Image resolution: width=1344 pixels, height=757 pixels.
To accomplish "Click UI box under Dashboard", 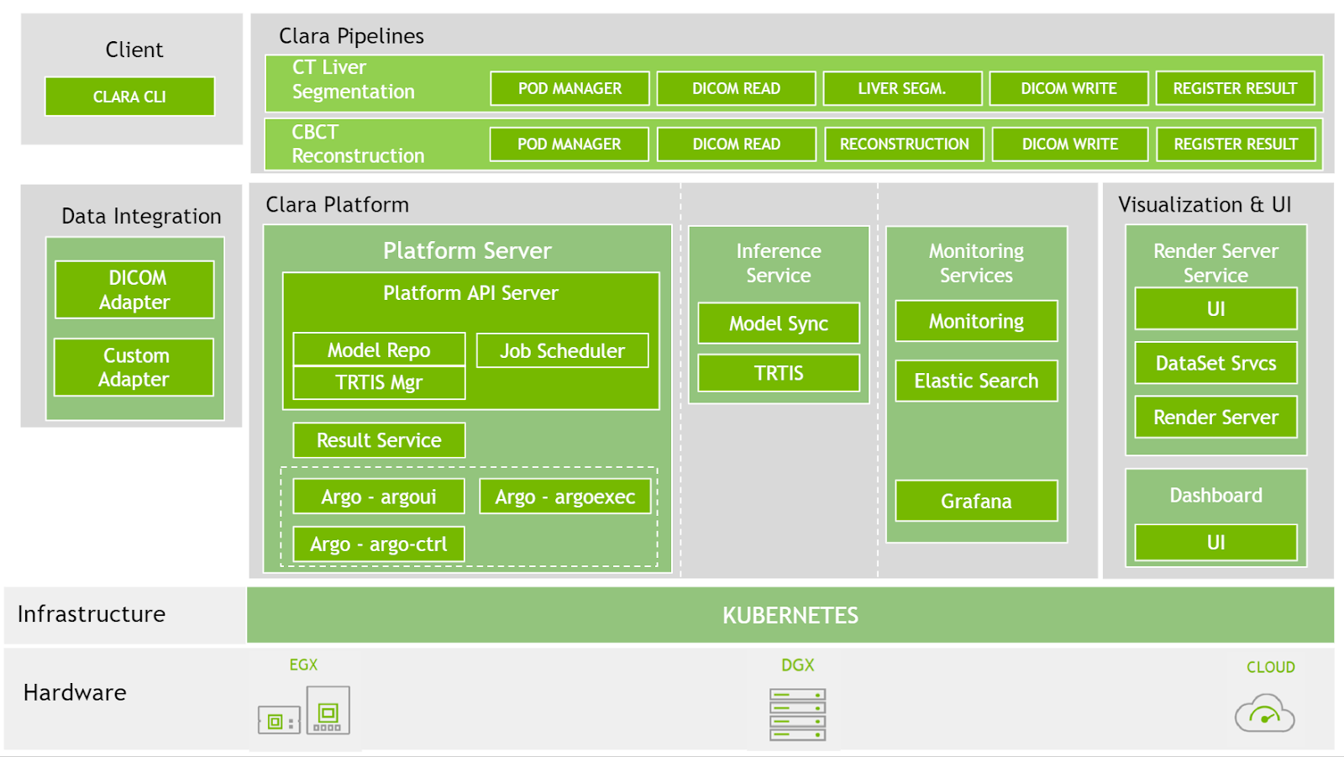I will [1216, 542].
